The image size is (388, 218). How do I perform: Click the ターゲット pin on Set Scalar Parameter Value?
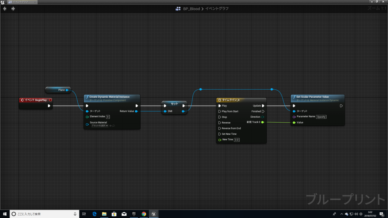294,111
